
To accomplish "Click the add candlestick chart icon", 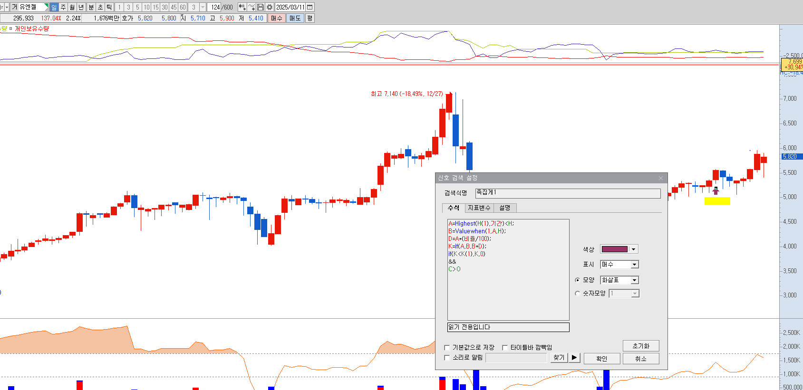I will 242,7.
